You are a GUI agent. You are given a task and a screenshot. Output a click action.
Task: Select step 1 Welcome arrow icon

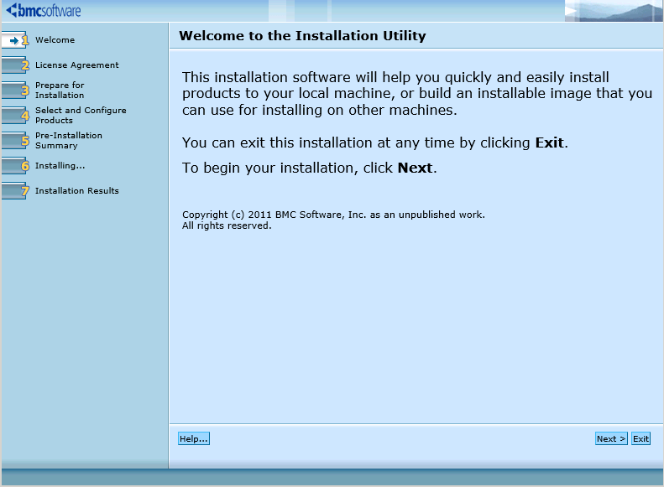click(x=14, y=40)
